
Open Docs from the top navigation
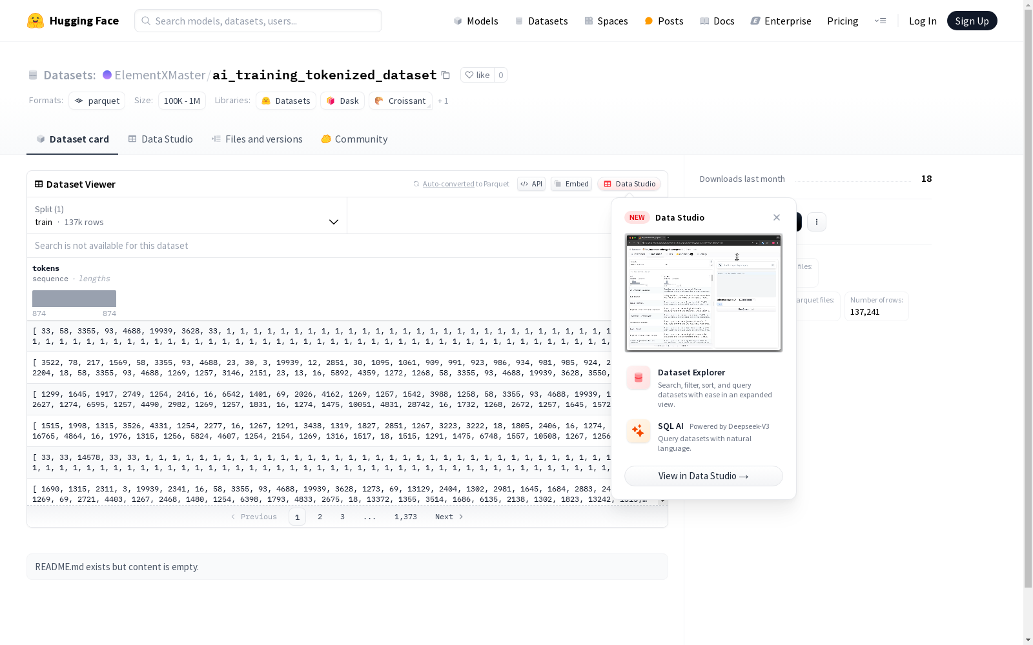point(717,21)
